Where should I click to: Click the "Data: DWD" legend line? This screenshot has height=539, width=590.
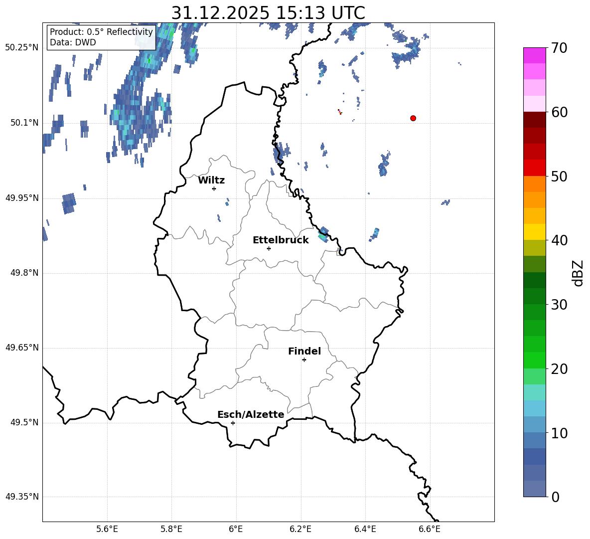pos(73,42)
